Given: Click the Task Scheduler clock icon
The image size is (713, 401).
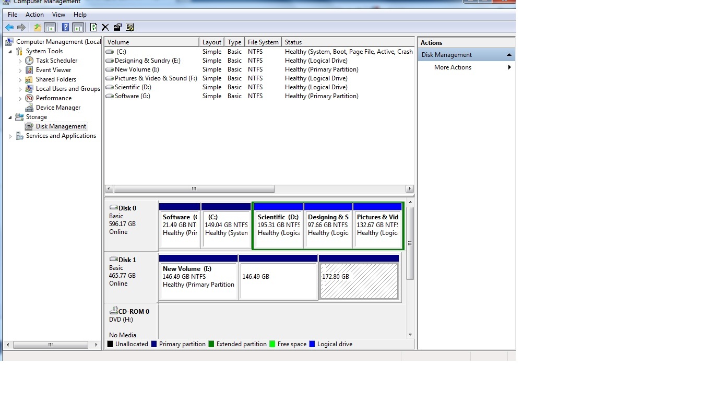Looking at the screenshot, I should coord(29,61).
